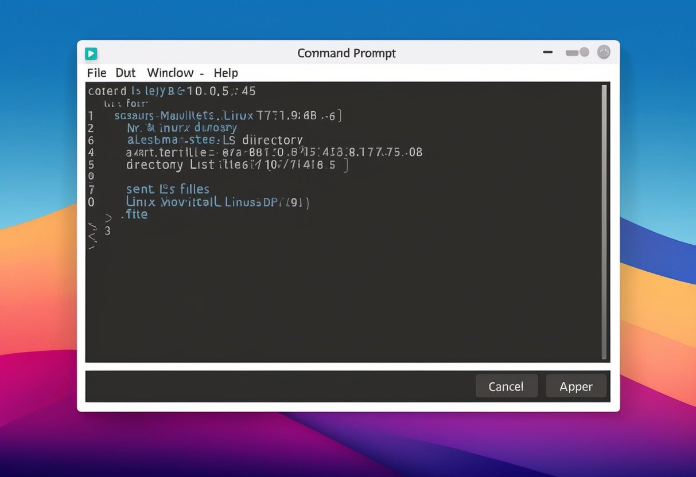The image size is (696, 477).
Task: Click the gray circular icon at the top right
Action: 604,52
